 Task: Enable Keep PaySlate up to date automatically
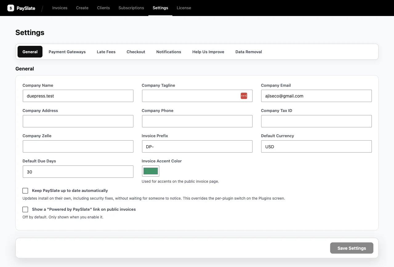coord(25,191)
